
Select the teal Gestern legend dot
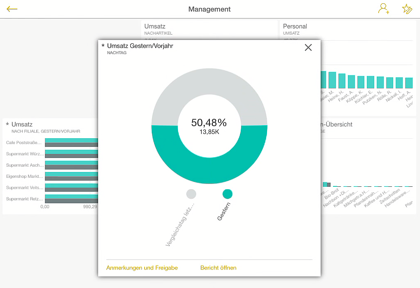coord(227,194)
